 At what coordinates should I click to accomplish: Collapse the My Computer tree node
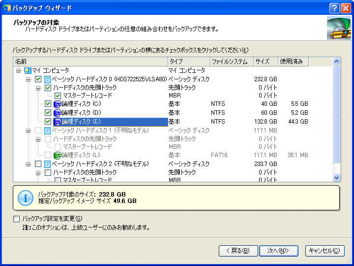(19, 71)
